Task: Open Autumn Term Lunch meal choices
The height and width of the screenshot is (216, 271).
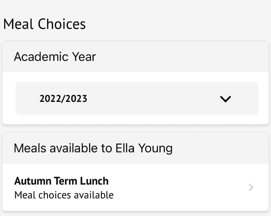Action: [136, 187]
